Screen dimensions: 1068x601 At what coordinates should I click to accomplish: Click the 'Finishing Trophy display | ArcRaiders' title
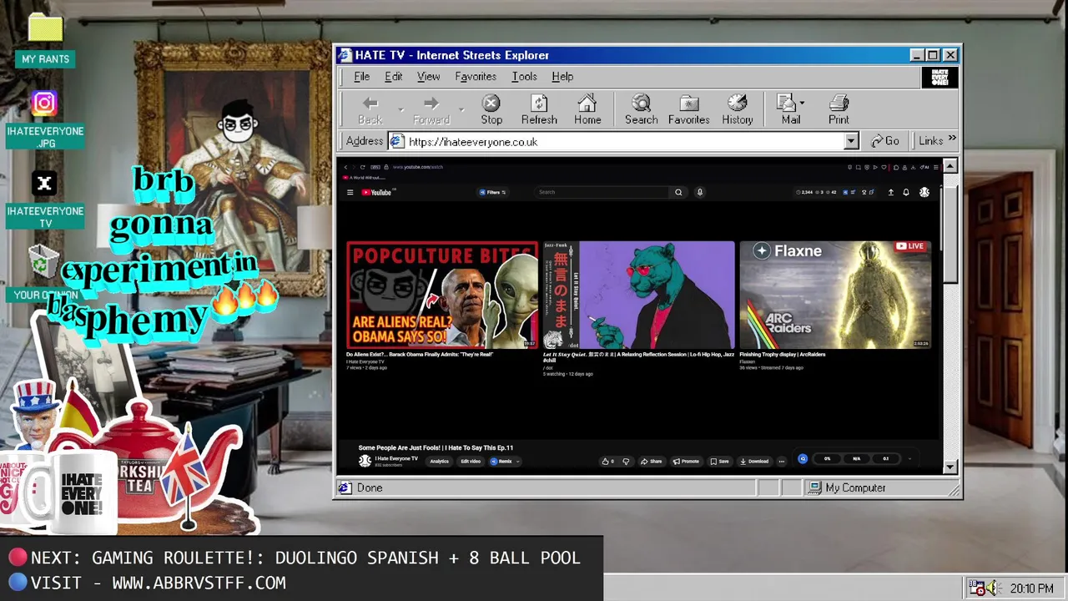[x=783, y=355]
